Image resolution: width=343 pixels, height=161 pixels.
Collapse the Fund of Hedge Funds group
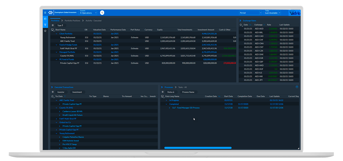pos(56,45)
